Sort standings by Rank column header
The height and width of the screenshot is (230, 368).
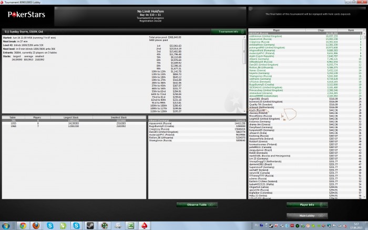tap(351, 30)
